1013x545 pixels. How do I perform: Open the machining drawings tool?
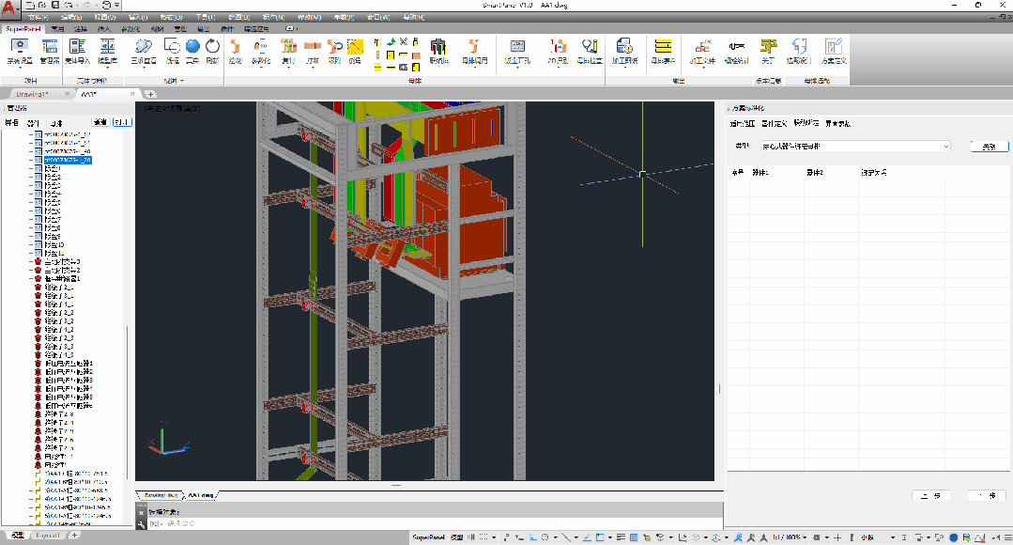624,51
